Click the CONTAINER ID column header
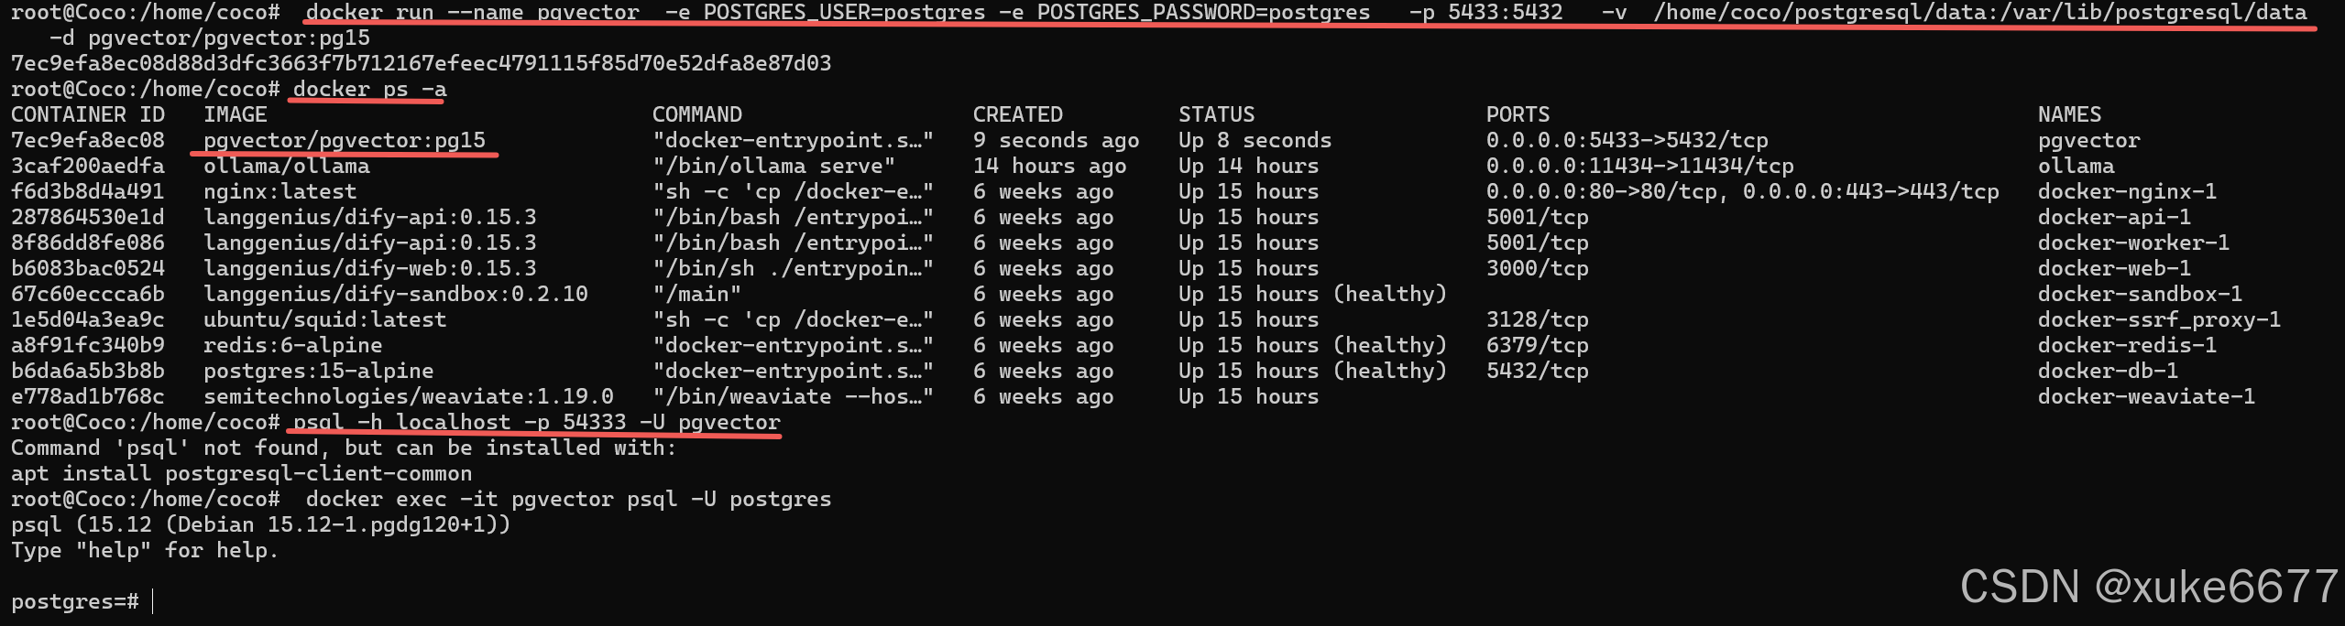This screenshot has width=2345, height=626. [88, 114]
